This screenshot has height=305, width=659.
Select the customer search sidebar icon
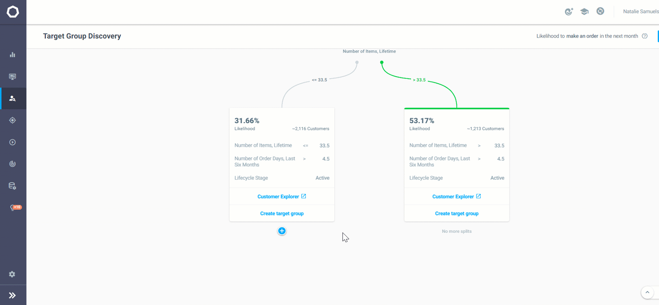tap(13, 98)
